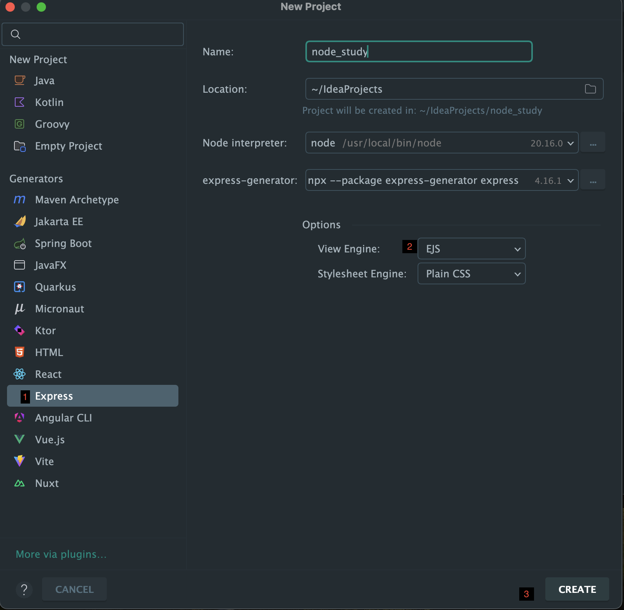Select the React generator
Viewport: 624px width, 610px height.
click(93, 374)
